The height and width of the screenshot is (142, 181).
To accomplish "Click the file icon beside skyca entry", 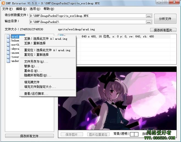I will (8, 49).
